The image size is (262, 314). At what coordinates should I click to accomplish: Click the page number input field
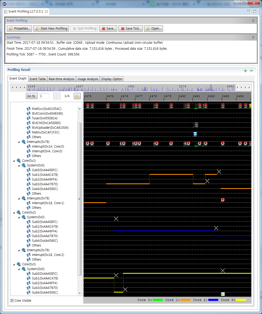point(44,96)
